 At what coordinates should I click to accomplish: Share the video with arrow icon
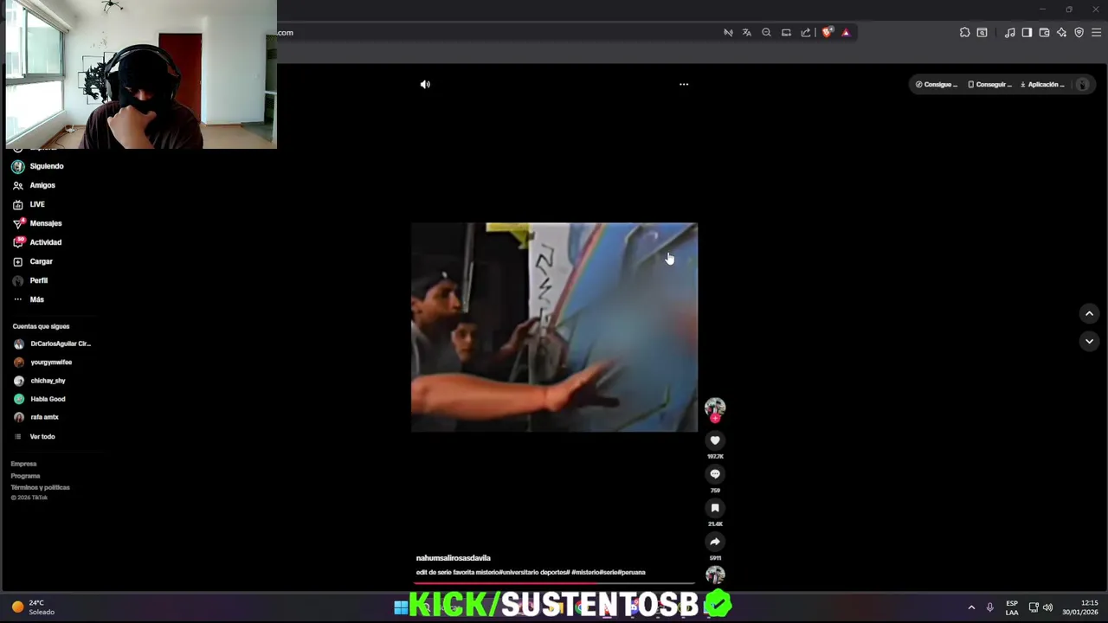tap(715, 542)
